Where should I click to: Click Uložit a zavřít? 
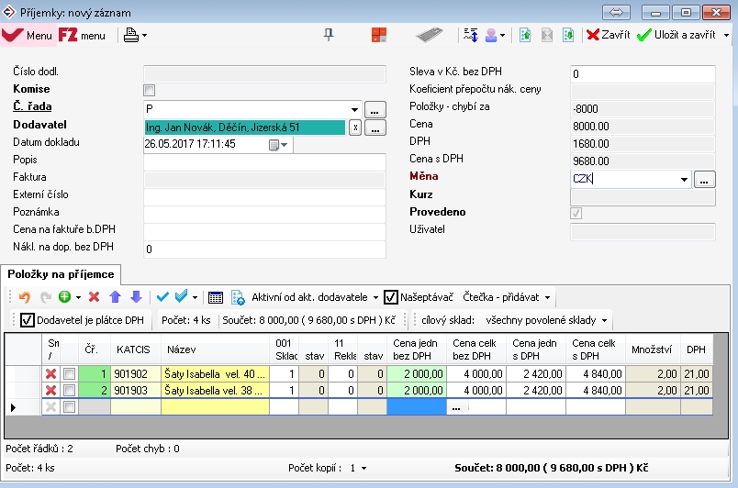[676, 35]
